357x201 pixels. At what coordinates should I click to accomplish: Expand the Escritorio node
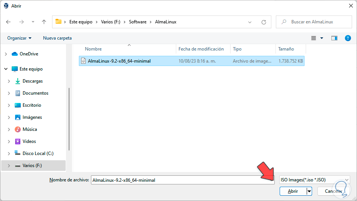click(9, 105)
